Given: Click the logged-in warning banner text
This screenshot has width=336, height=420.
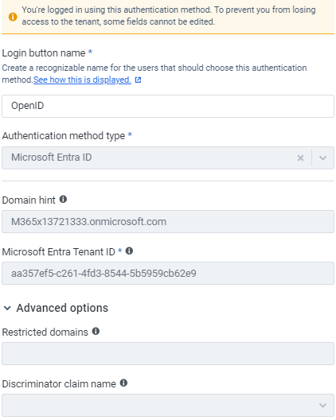Looking at the screenshot, I should (169, 16).
